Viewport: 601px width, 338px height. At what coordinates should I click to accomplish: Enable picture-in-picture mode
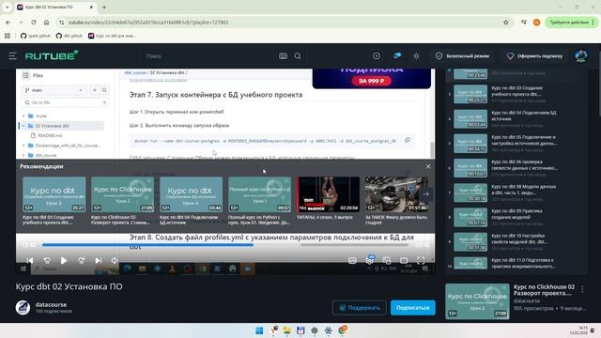tap(386, 261)
